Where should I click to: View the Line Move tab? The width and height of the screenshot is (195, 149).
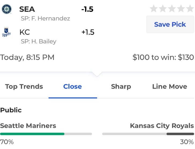[x=170, y=86]
